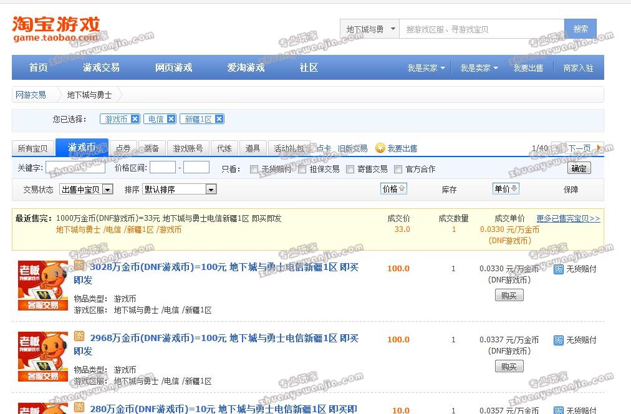This screenshot has width=631, height=414.
Task: Tick the 官方合作 filter checkbox
Action: point(398,170)
